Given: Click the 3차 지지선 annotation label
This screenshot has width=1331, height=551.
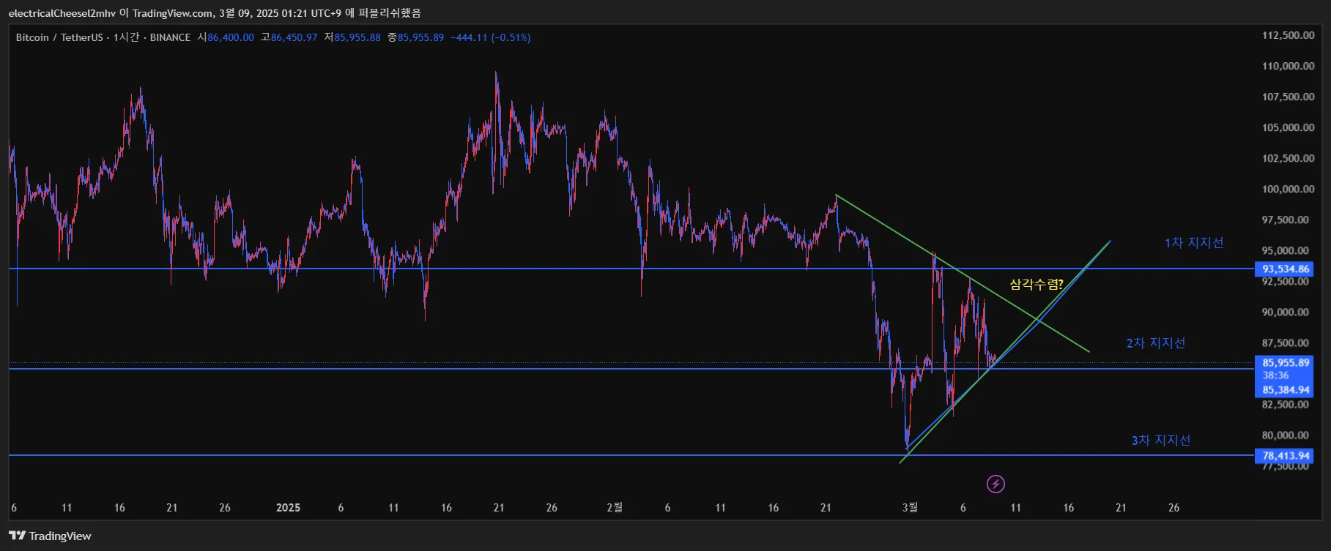Looking at the screenshot, I should [1161, 441].
